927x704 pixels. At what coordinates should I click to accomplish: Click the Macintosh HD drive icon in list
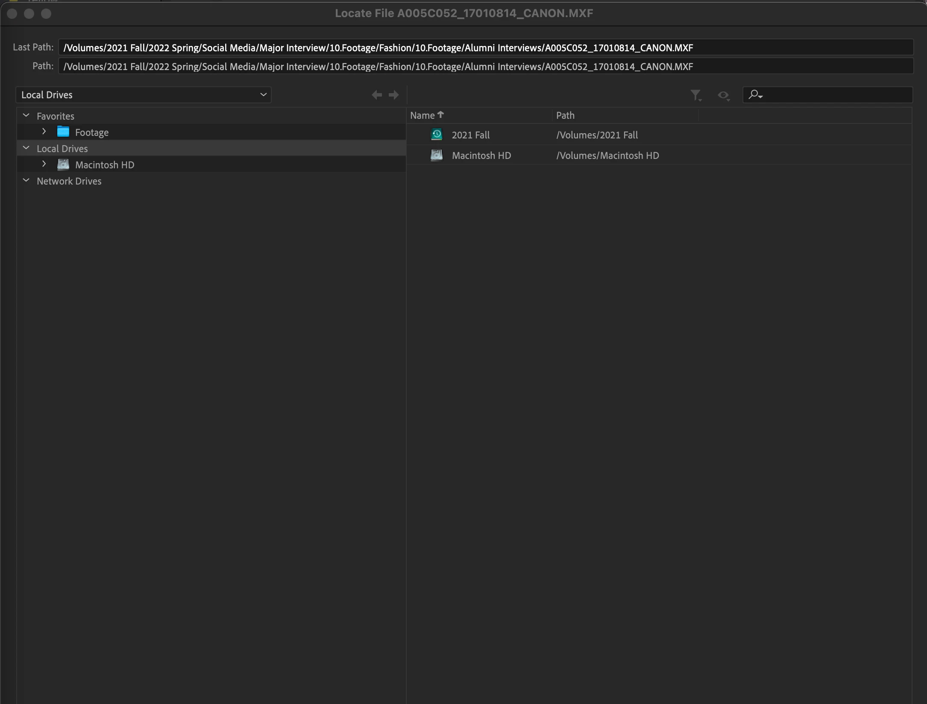[x=437, y=155]
